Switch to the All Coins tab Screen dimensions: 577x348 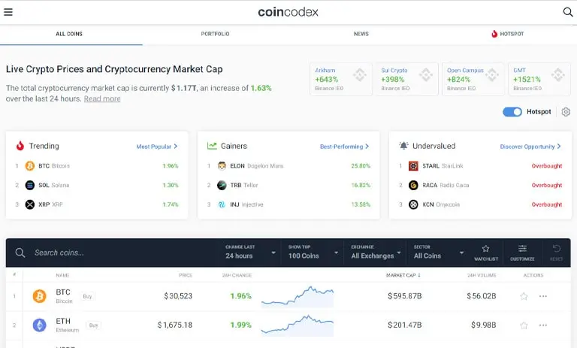coord(69,34)
